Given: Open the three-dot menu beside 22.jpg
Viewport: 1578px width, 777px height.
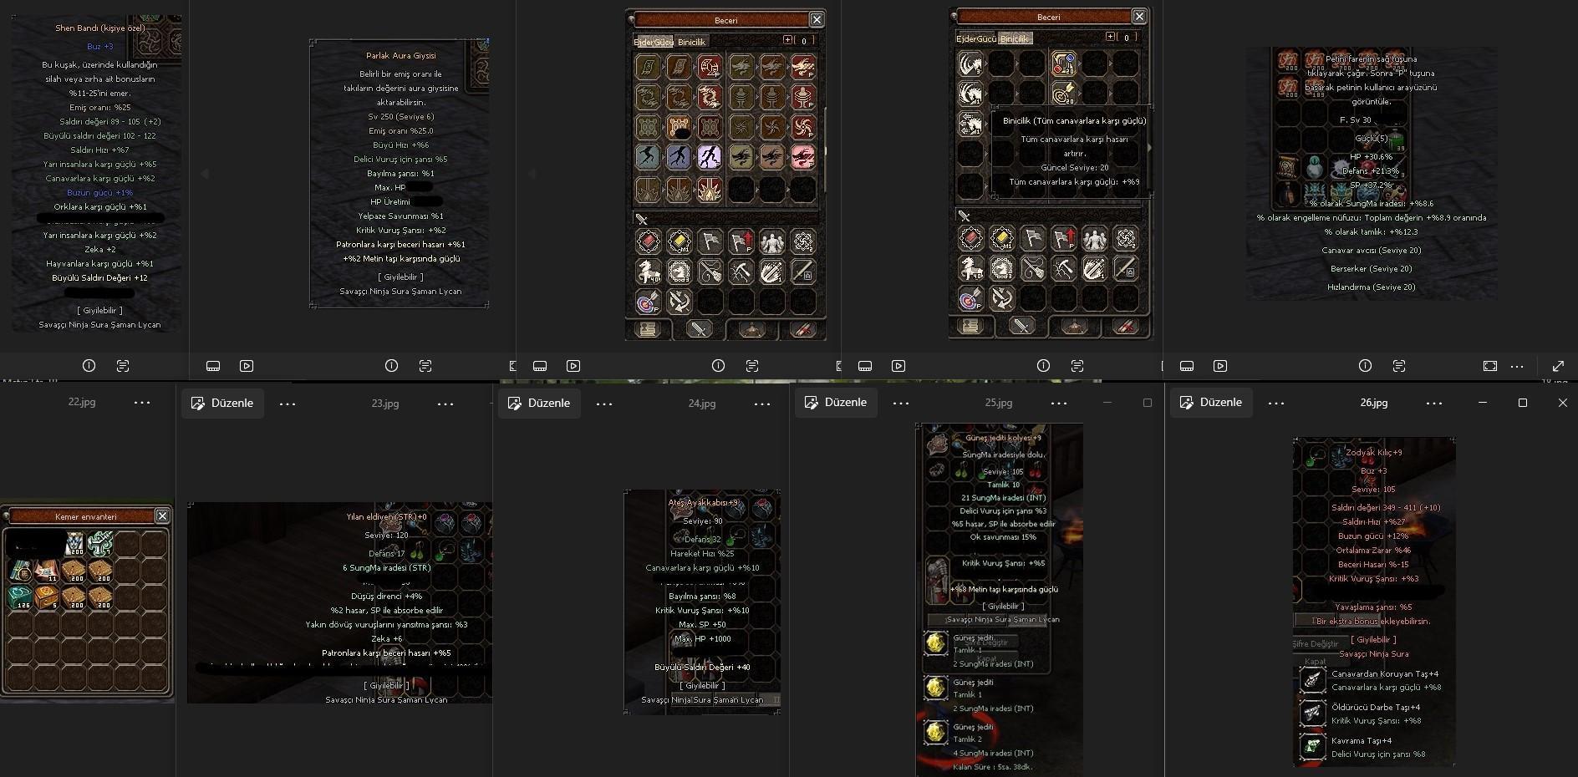Looking at the screenshot, I should click(x=142, y=403).
